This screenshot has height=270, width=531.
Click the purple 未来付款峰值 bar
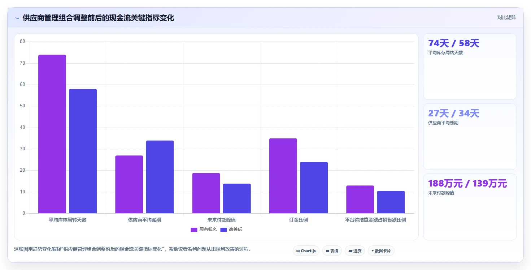pyautogui.click(x=206, y=193)
